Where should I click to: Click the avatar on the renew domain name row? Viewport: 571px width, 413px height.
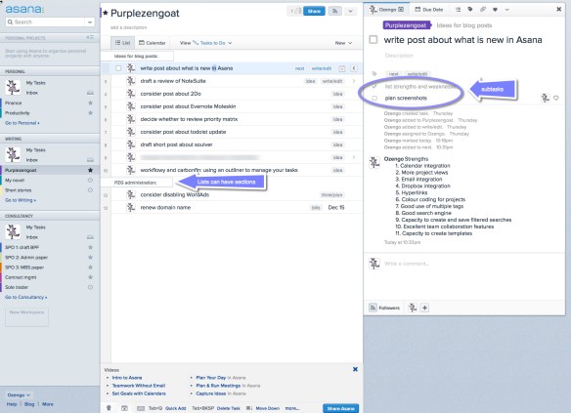click(131, 207)
